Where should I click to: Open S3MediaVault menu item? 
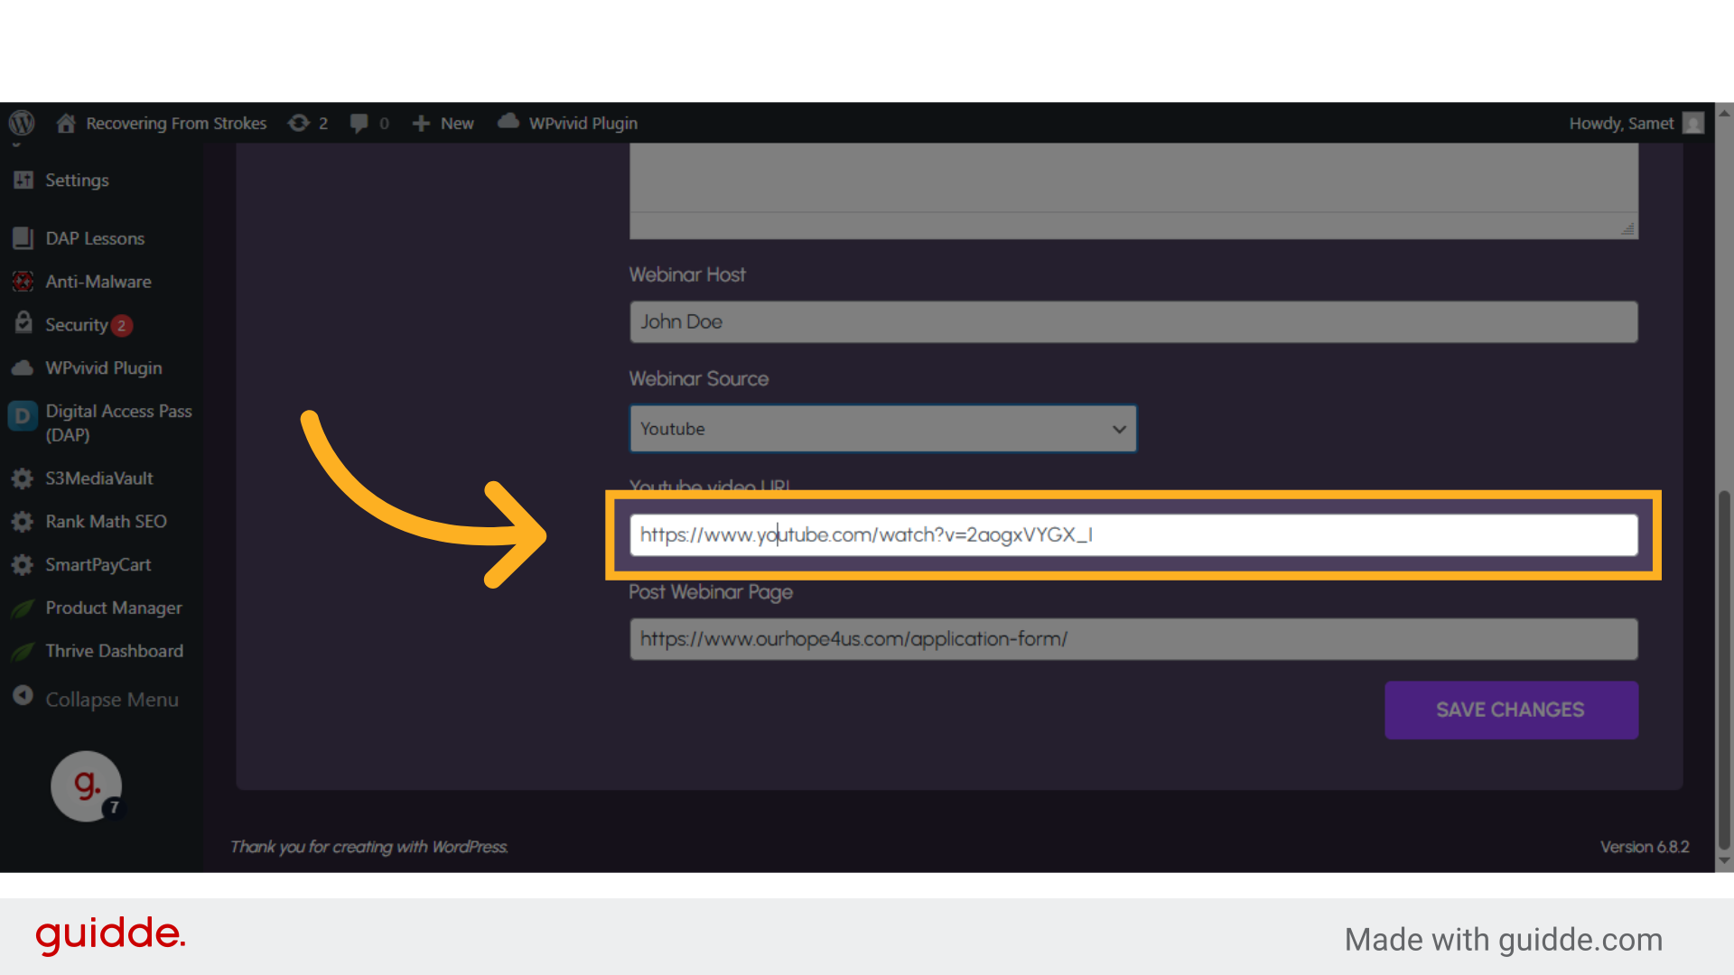pos(101,478)
